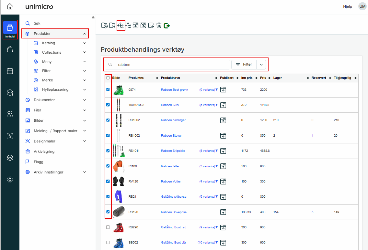Screen dimensions: 368x250
Task: Click the Flagg icon item in menu
Action: [28, 162]
